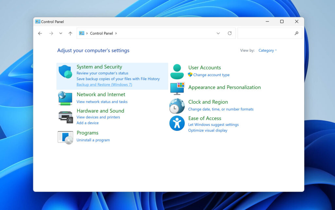The height and width of the screenshot is (210, 335).
Task: Expand the chevron before Control Panel breadcrumb
Action: coord(87,33)
